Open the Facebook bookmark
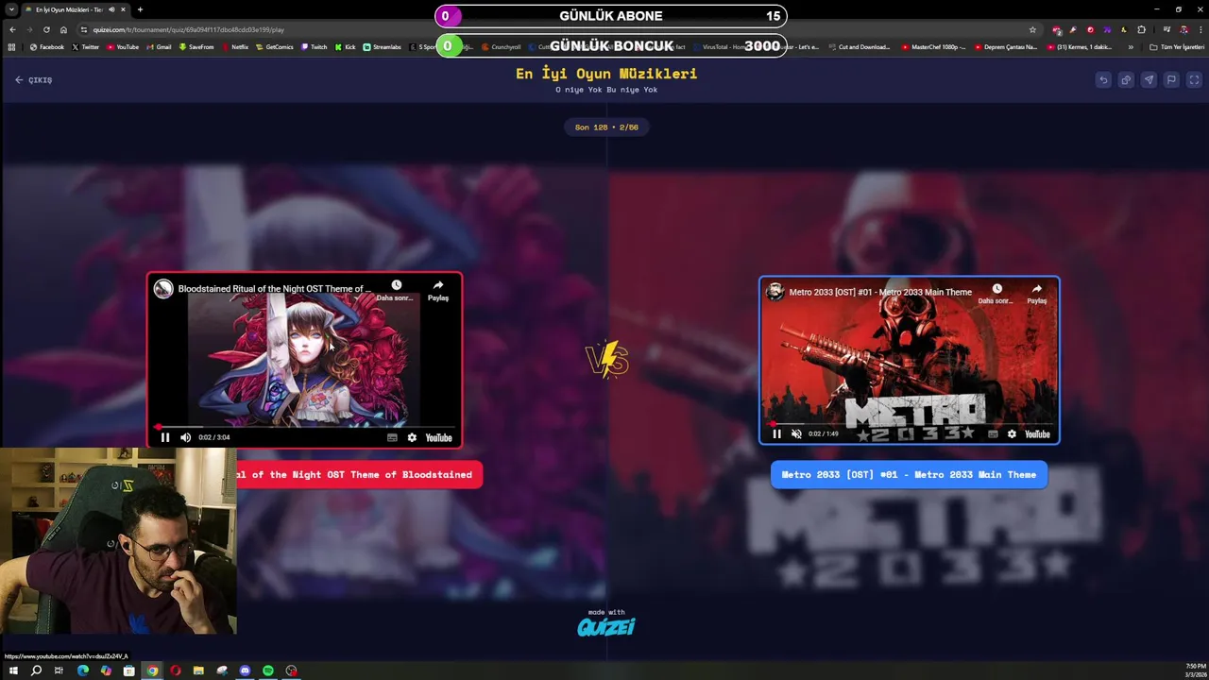 click(x=47, y=46)
